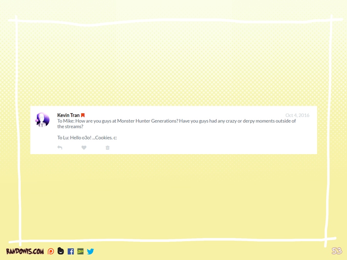Click the 'Monster Hunter Generations' text in comment
347x260 pixels.
(x=147, y=121)
